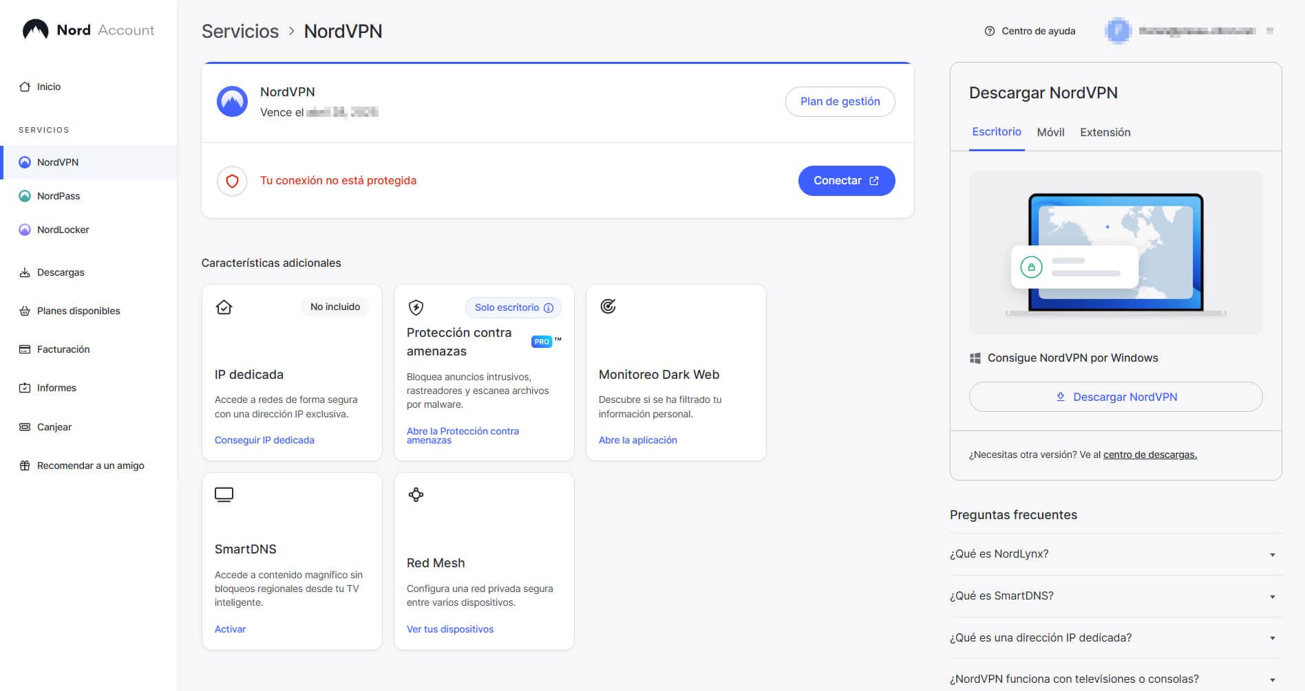The width and height of the screenshot is (1305, 691).
Task: Click the Nord Account mountain logo
Action: tap(36, 30)
